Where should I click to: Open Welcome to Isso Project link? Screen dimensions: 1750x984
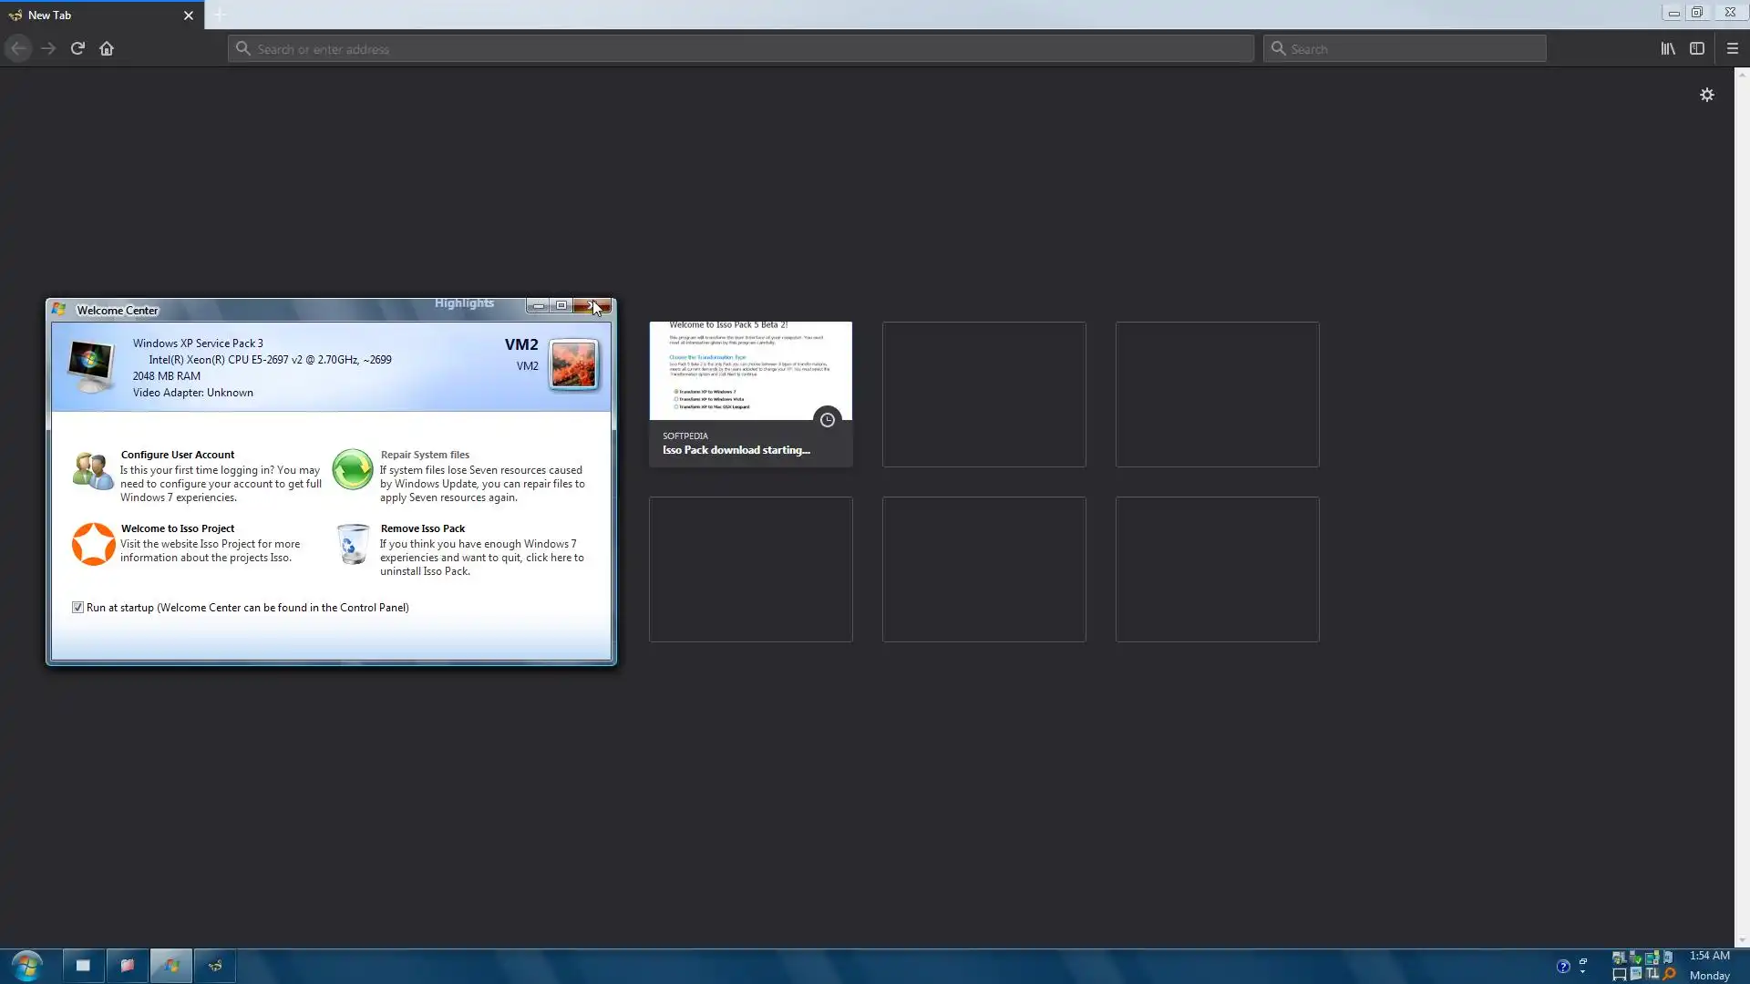point(178,528)
